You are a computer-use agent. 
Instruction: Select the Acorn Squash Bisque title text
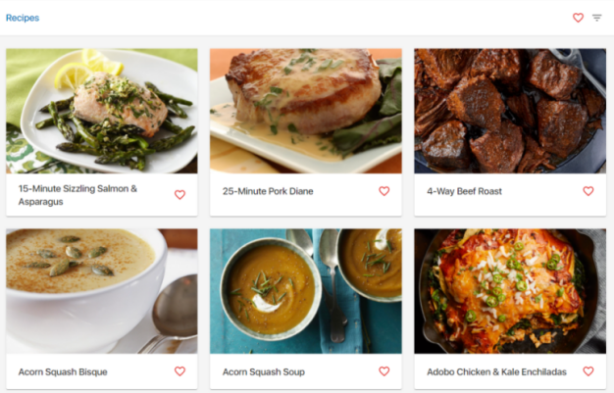coord(63,371)
